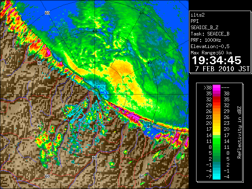Click the '60' ring label in northeast sector
This screenshot has width=252, height=189.
coord(142,13)
